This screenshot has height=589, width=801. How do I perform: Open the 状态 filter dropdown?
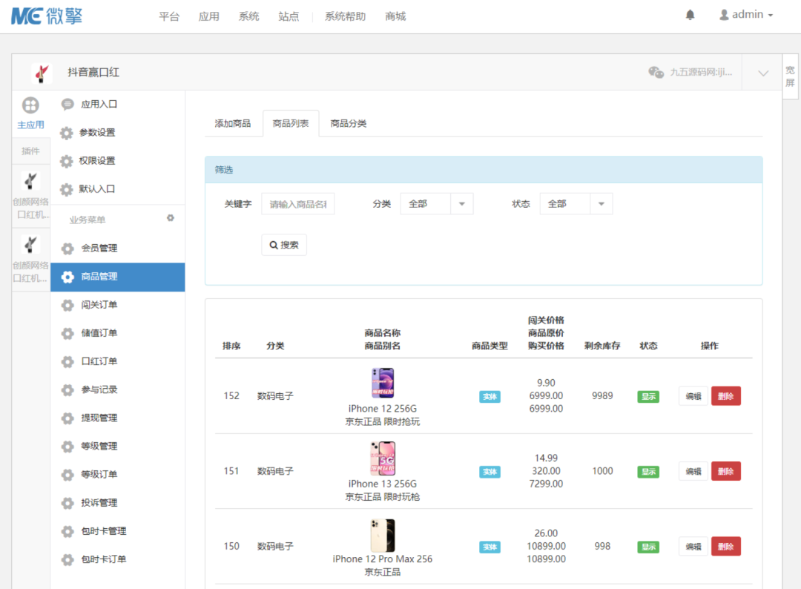click(576, 204)
